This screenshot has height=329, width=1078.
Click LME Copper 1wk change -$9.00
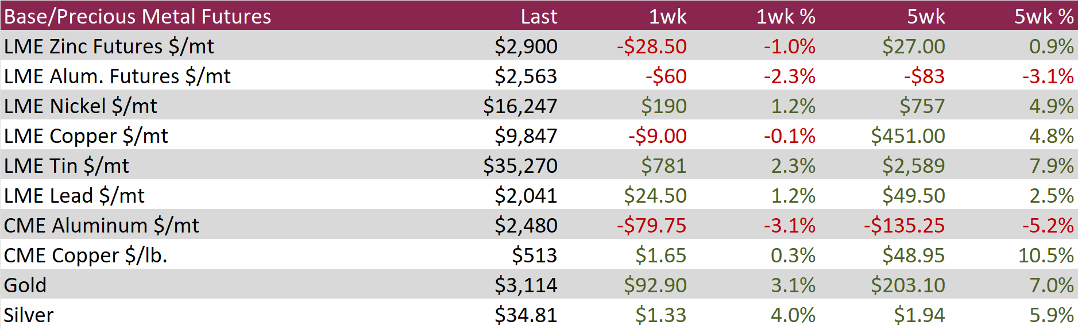(657, 136)
